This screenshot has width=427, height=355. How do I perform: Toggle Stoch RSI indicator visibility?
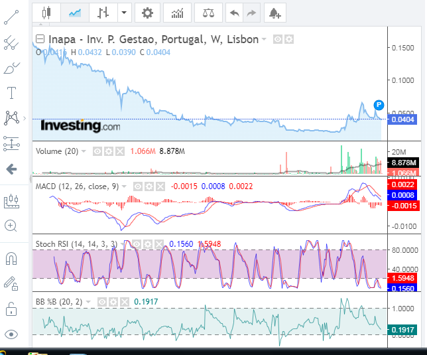point(137,244)
